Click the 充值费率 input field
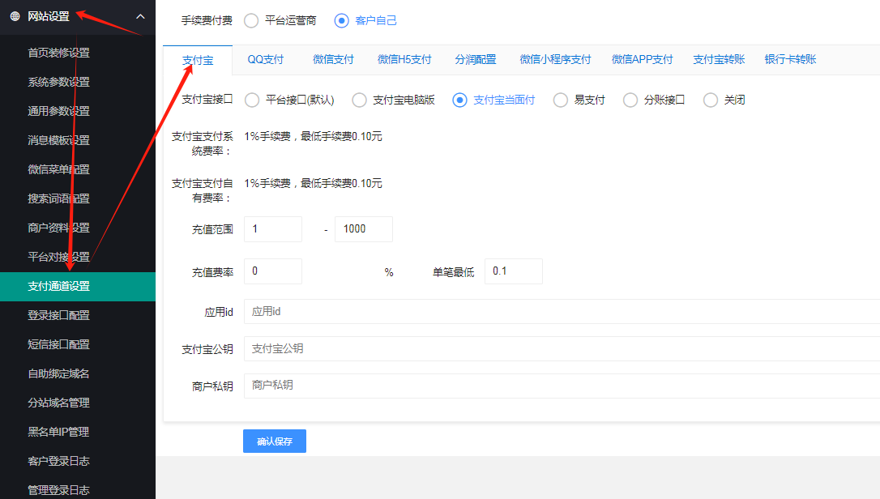This screenshot has height=499, width=880. [273, 271]
